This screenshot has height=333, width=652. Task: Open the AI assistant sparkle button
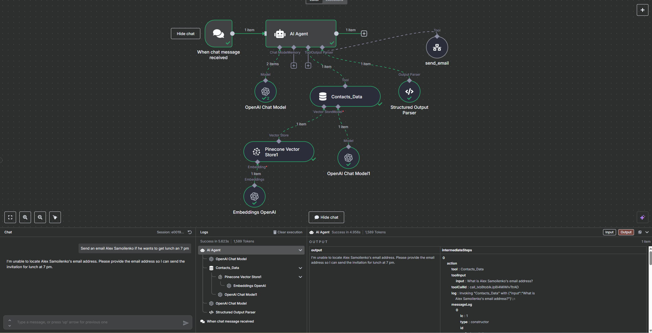(642, 217)
